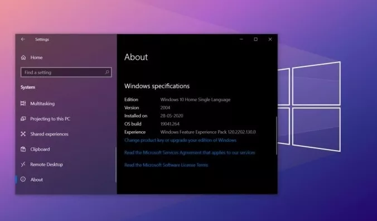
Task: Click the version value 2004
Action: click(x=165, y=108)
